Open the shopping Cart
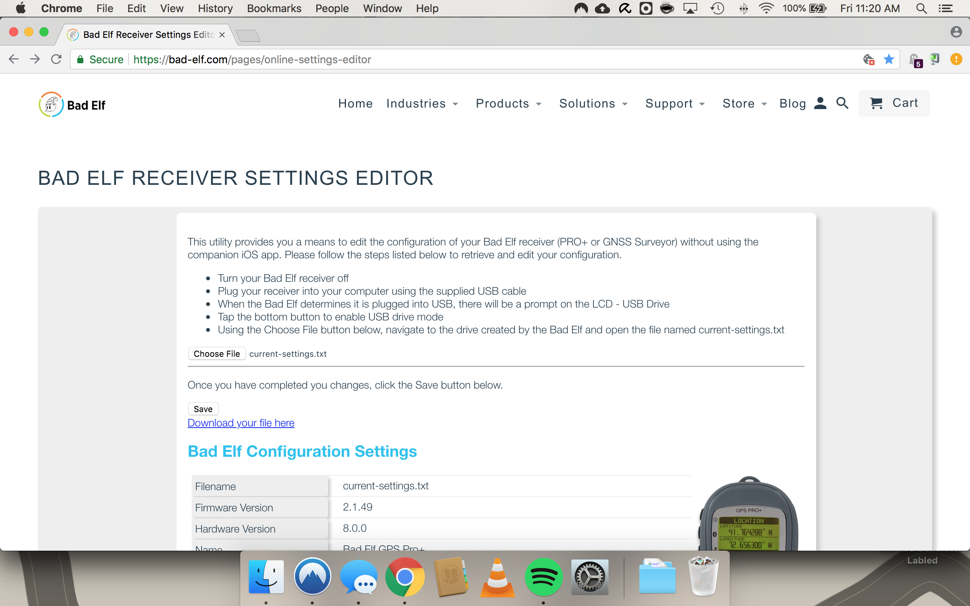Screen dimensions: 970x606 (893, 103)
